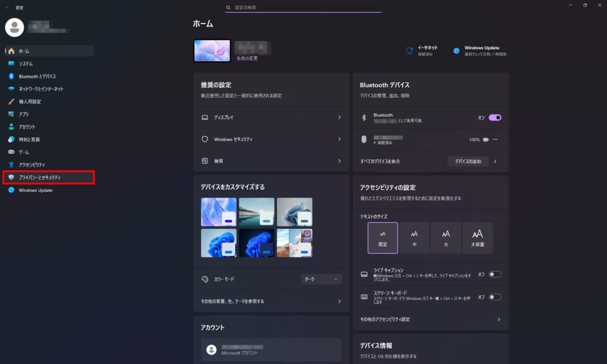Expand すべてのデバイスを表示 chevron
This screenshot has height=364, width=607.
[x=495, y=161]
